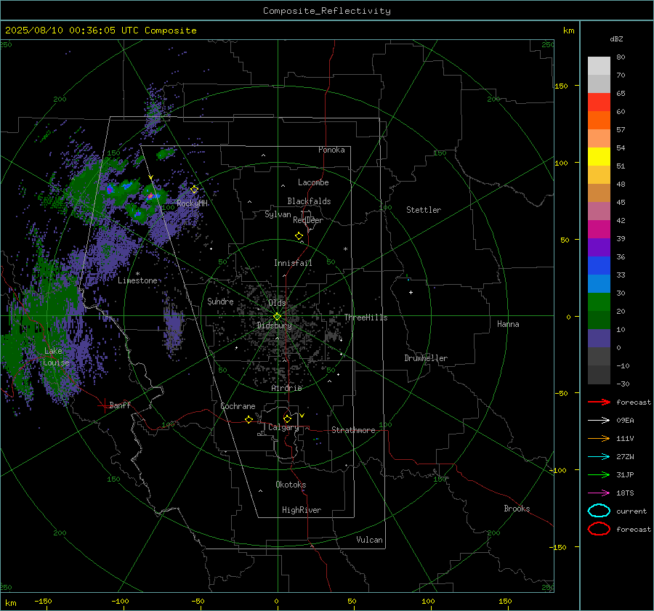Click the light gray 70-80 dBZ swatch
This screenshot has width=654, height=611.
(599, 65)
